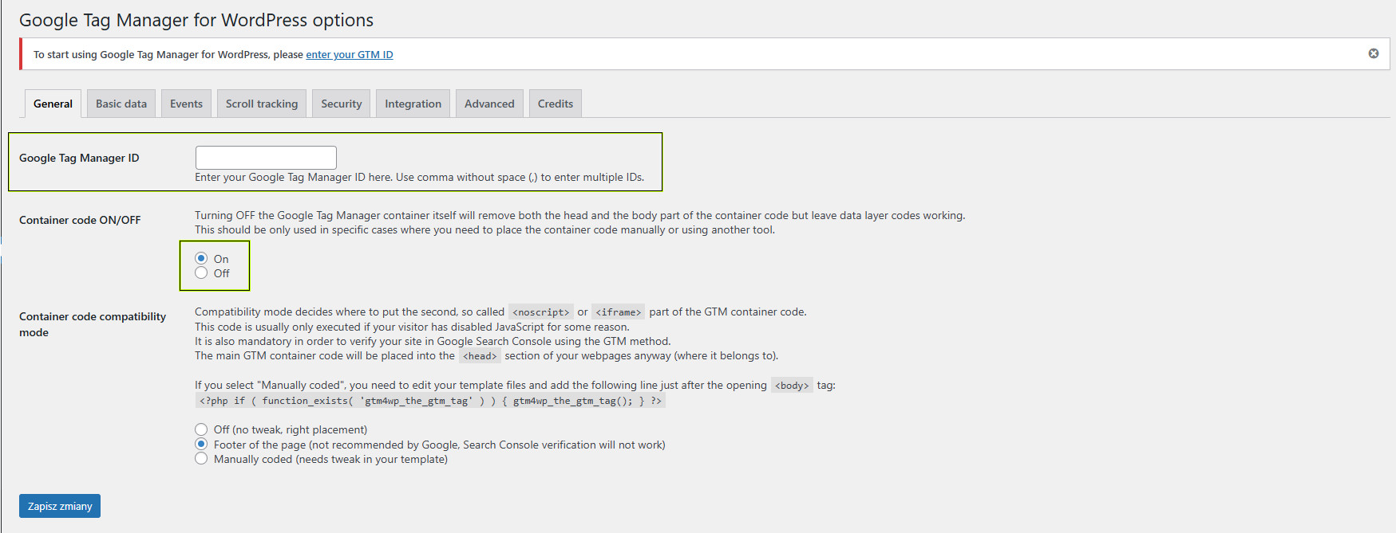Click the 'Google Tag Manager ID' label
Image resolution: width=1396 pixels, height=533 pixels.
pos(79,158)
